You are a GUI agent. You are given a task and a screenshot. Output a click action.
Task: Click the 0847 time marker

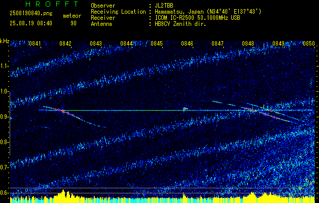tap(218, 43)
